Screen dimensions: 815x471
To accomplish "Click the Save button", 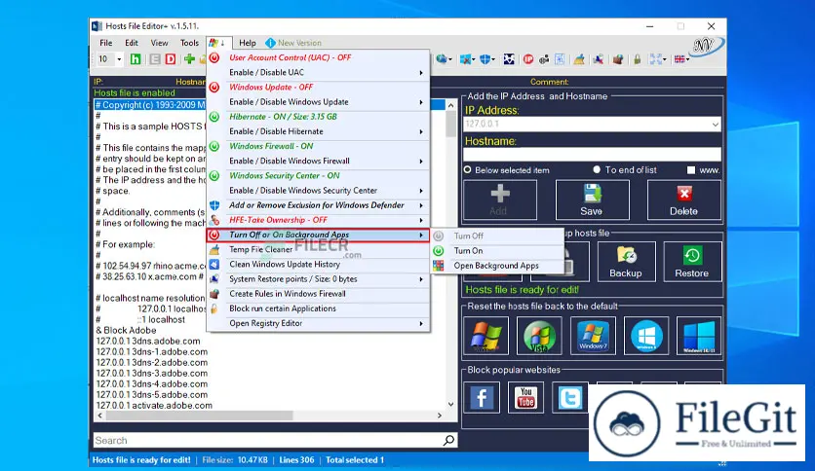I will click(x=592, y=200).
